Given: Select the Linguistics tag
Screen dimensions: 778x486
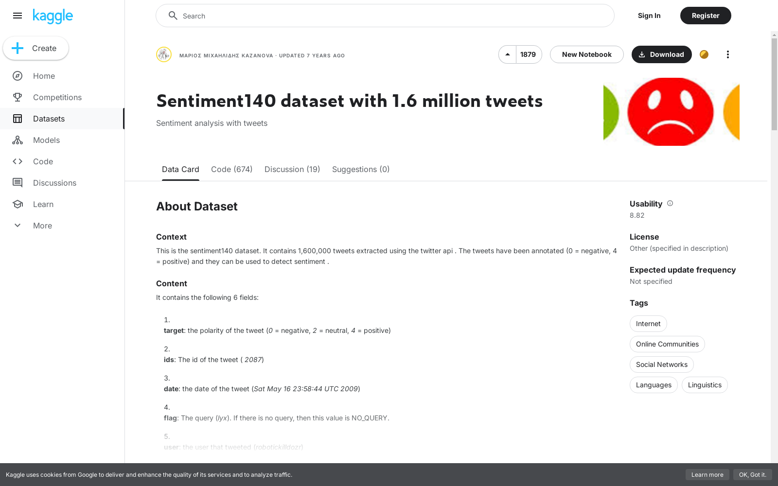Looking at the screenshot, I should click(705, 385).
